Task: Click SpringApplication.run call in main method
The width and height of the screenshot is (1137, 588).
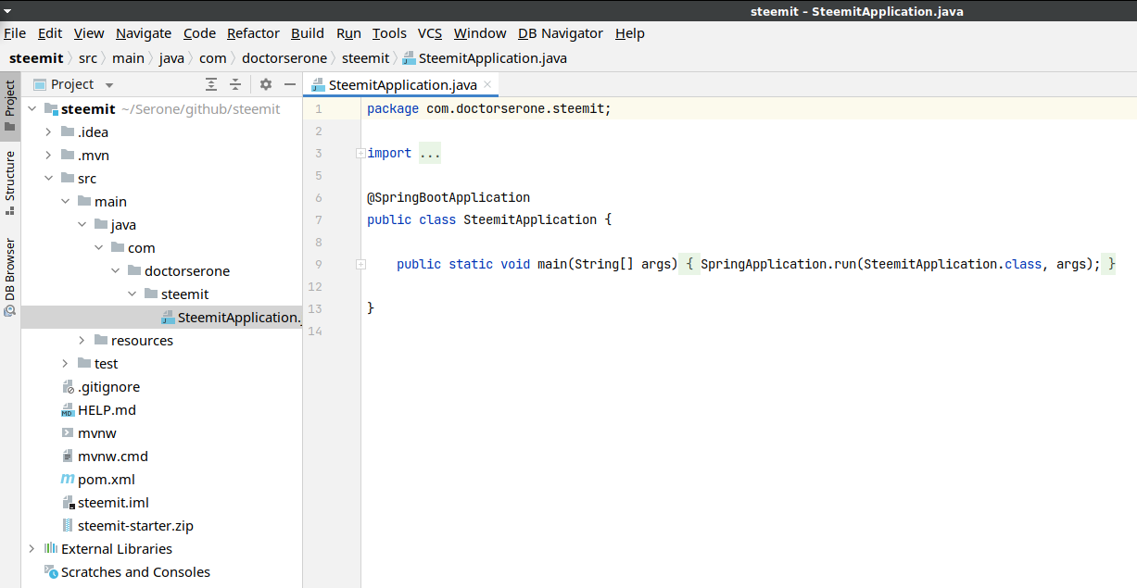Action: pyautogui.click(x=776, y=264)
